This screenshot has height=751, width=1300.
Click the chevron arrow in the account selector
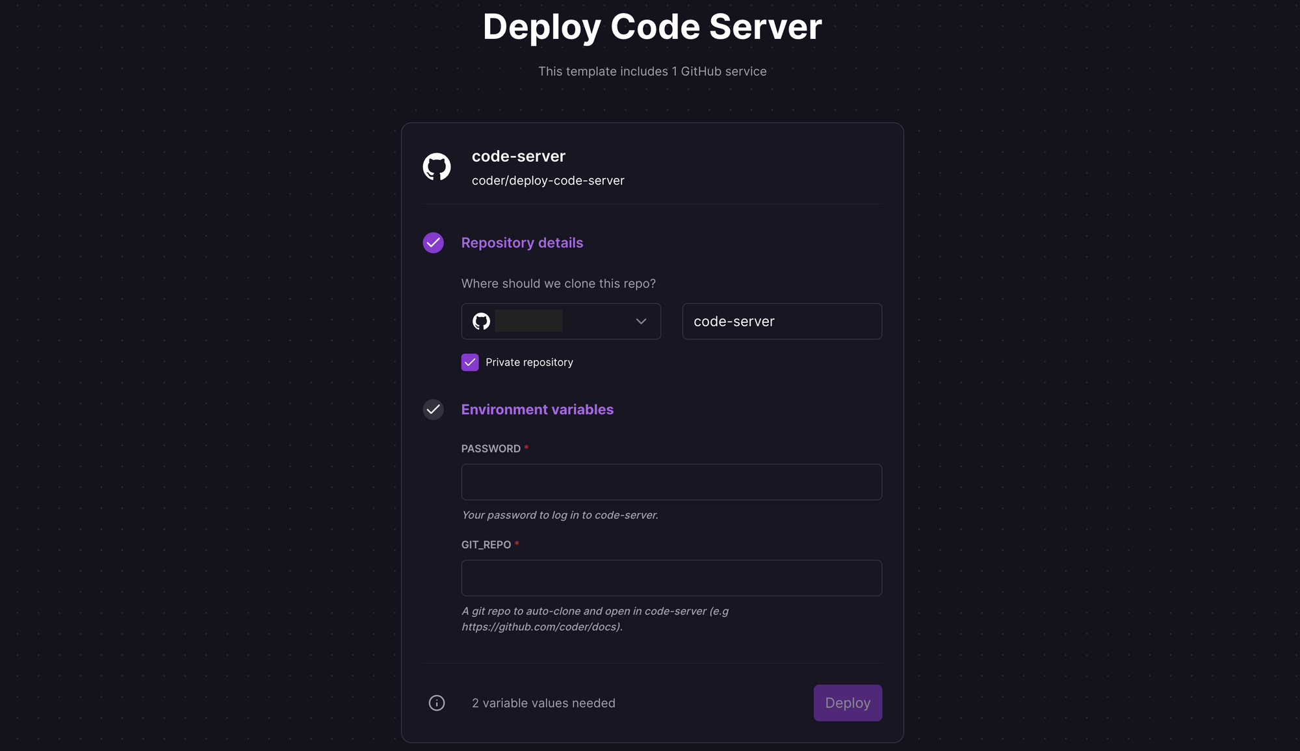coord(641,321)
